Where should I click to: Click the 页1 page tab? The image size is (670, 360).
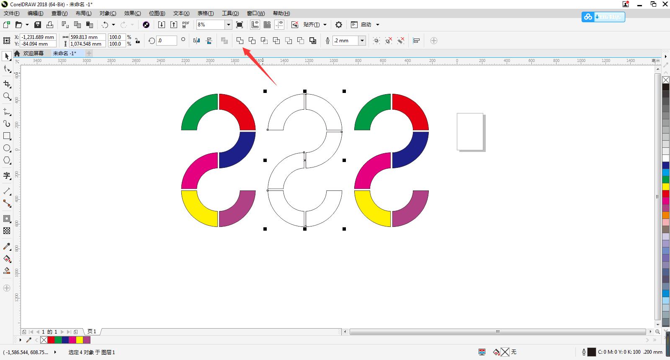coord(92,332)
